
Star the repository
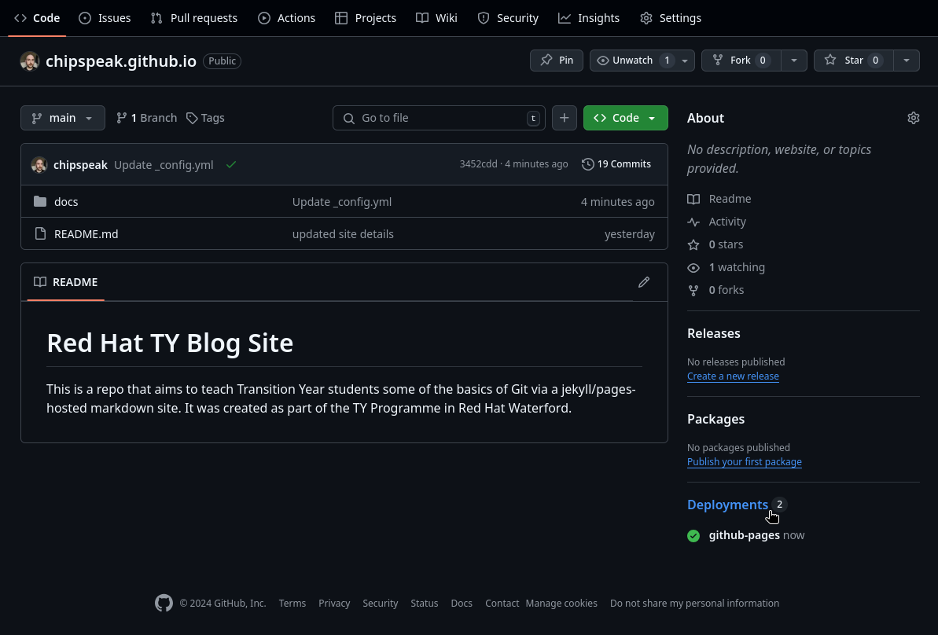pos(853,60)
